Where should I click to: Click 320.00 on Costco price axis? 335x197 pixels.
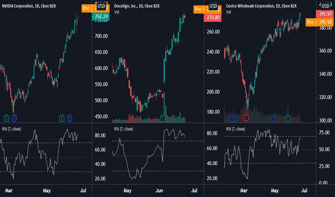click(325, 97)
